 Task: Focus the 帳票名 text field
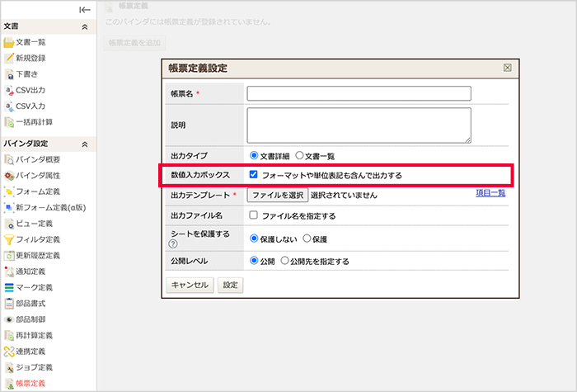(359, 93)
